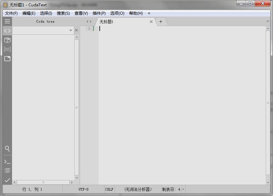Open the tab list dropdown arrow at right
The height and width of the screenshot is (196, 273).
click(267, 21)
